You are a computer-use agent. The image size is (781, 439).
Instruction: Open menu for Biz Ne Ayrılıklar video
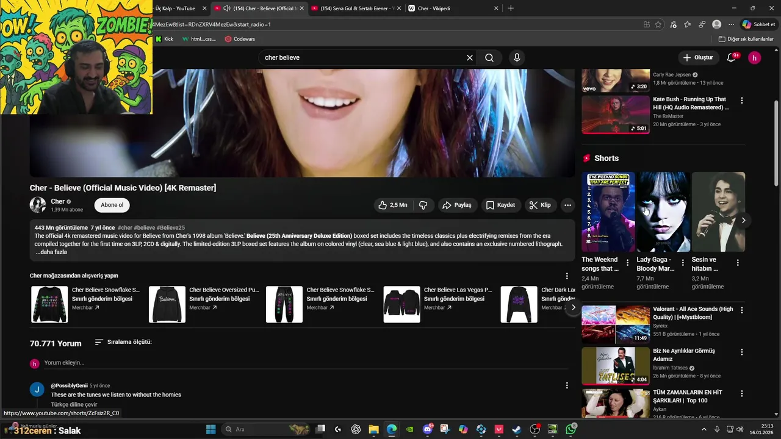tap(742, 352)
